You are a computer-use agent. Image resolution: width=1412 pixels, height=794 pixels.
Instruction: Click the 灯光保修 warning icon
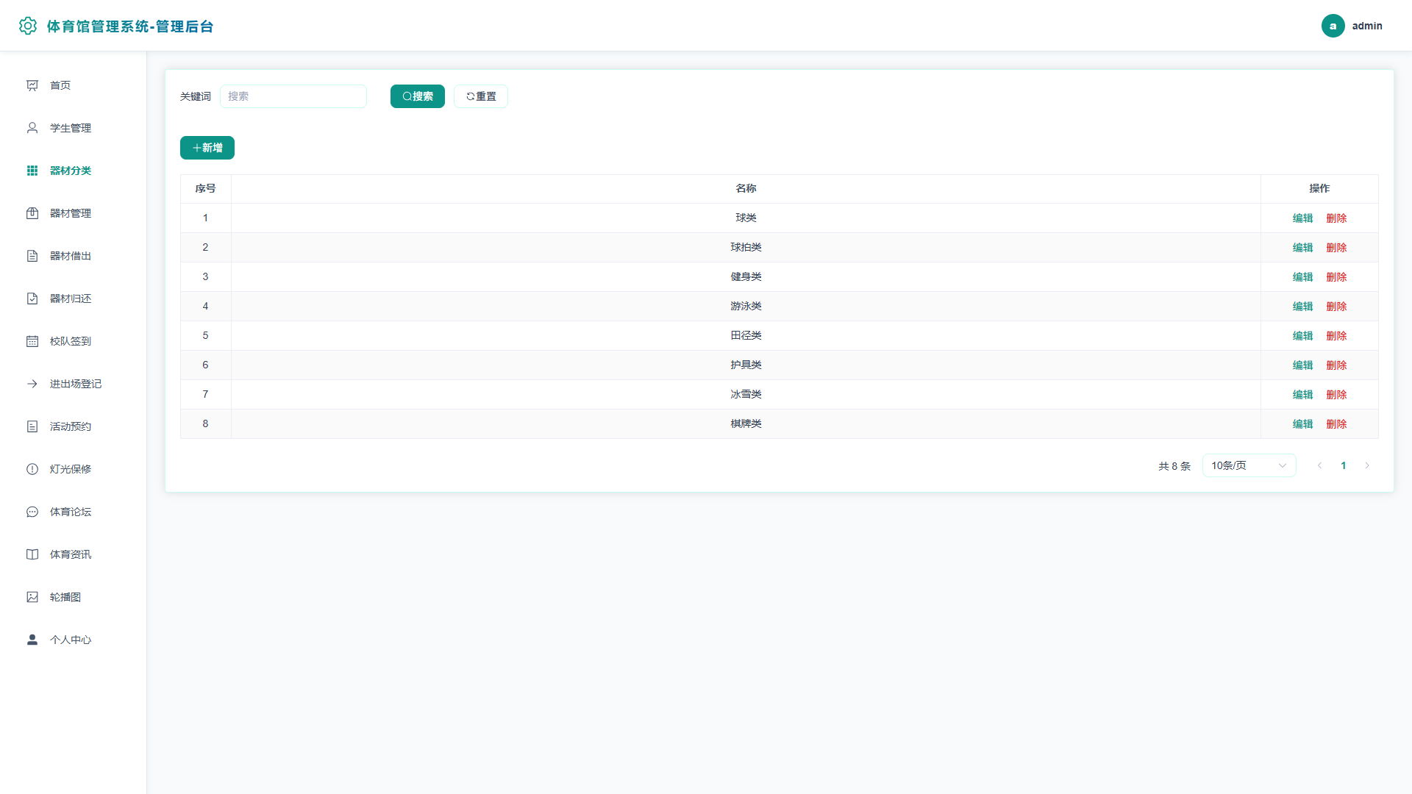click(x=32, y=469)
